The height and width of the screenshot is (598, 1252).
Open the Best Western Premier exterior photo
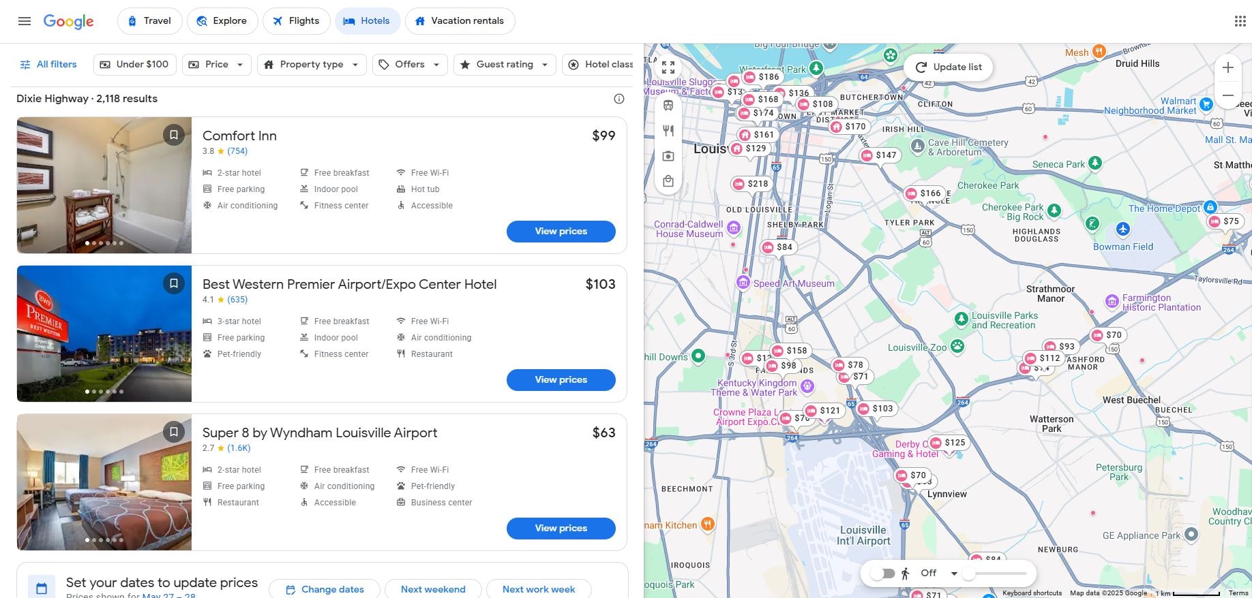pyautogui.click(x=104, y=334)
